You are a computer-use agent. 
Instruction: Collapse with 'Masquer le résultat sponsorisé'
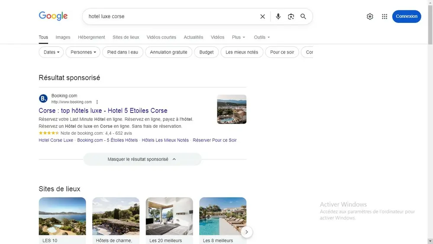point(142,159)
